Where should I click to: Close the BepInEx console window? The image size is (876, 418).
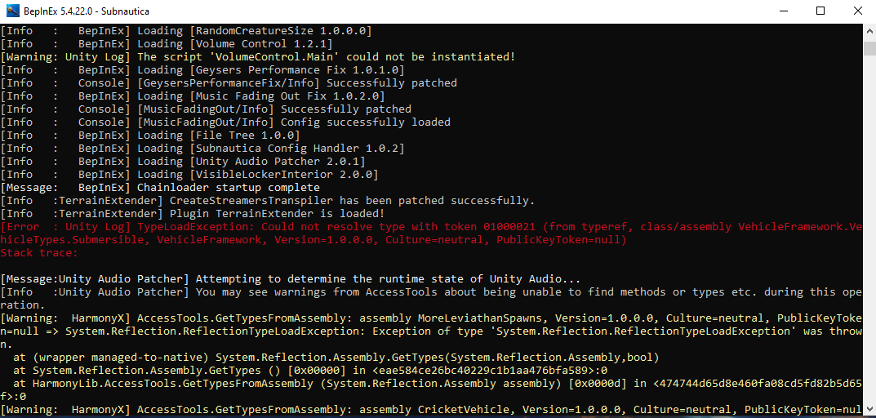(x=857, y=11)
